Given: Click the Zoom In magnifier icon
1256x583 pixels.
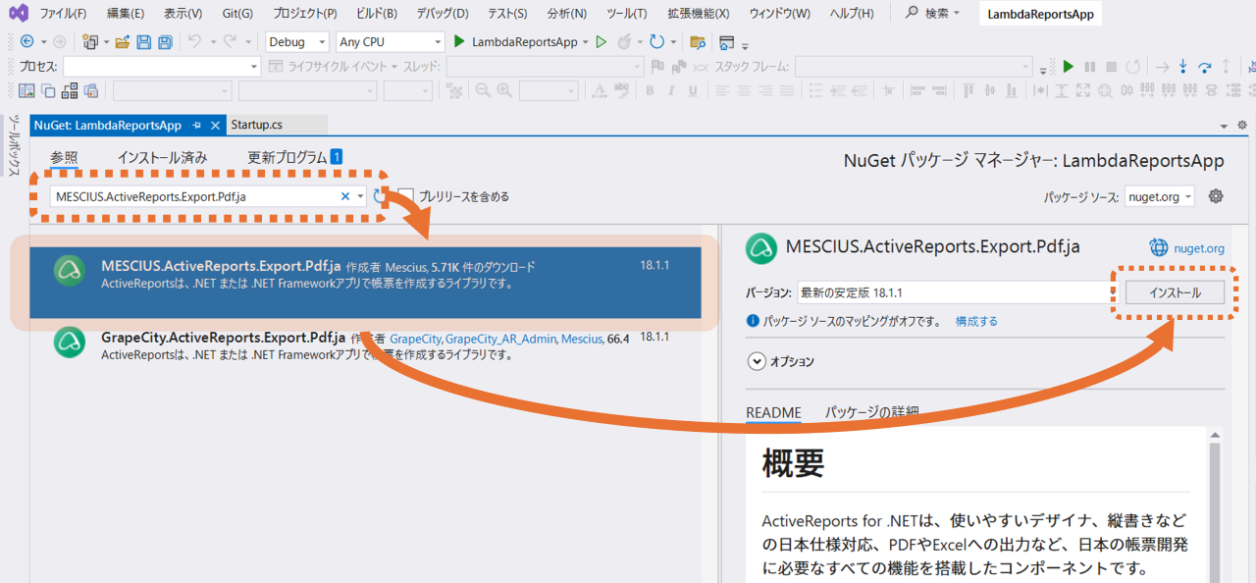Looking at the screenshot, I should pyautogui.click(x=504, y=91).
